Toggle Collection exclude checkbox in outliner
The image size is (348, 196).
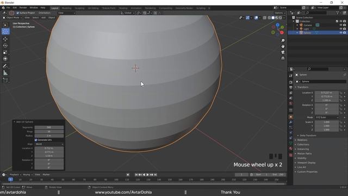(x=337, y=21)
